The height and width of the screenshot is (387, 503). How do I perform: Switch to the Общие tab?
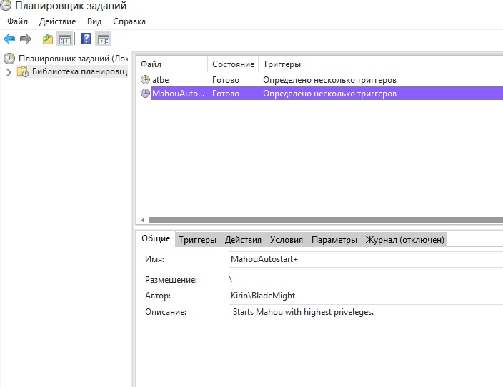156,238
